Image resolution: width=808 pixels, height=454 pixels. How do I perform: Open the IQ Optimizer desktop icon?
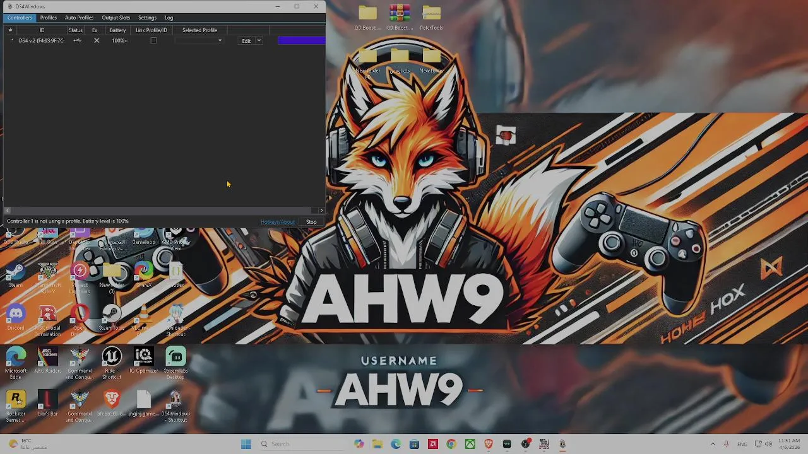point(144,361)
